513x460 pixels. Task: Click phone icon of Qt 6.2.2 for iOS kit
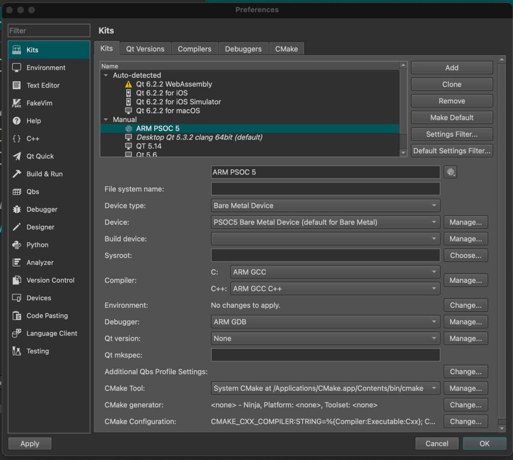click(129, 93)
